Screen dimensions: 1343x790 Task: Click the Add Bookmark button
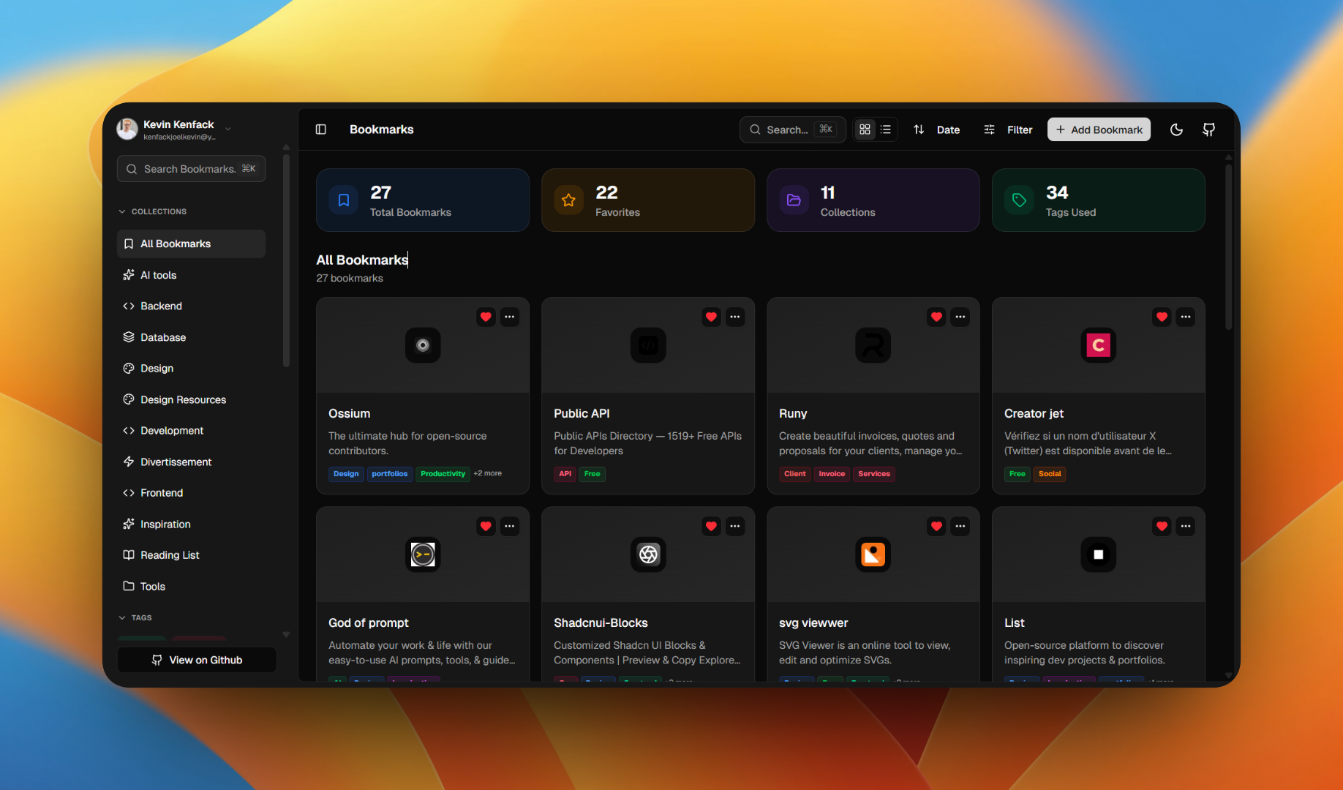point(1099,129)
